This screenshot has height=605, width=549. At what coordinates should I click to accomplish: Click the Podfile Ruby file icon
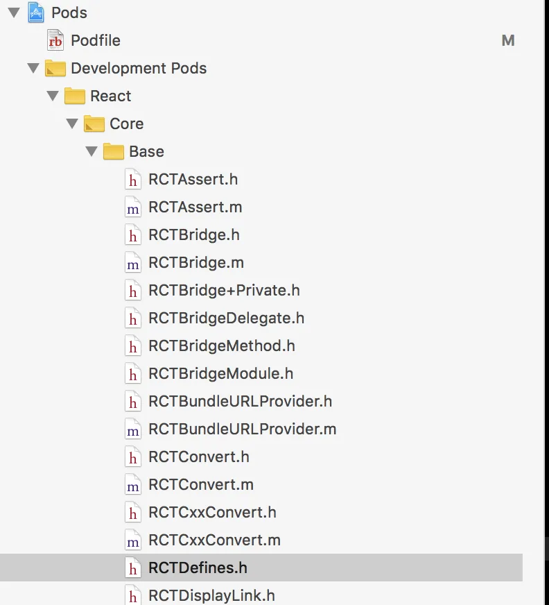click(x=55, y=40)
